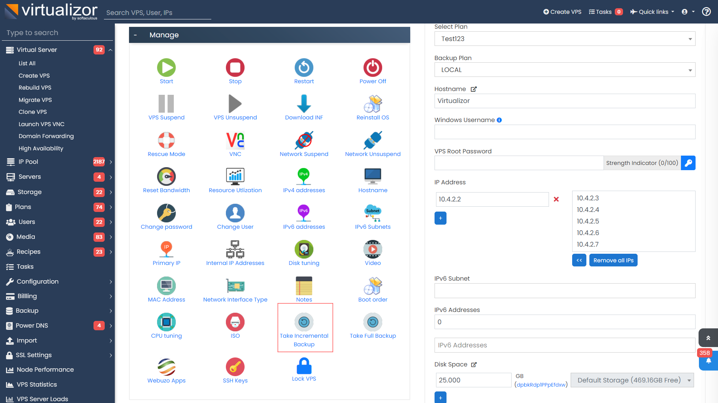Open Resource Utilization chart icon
718x403 pixels.
235,176
